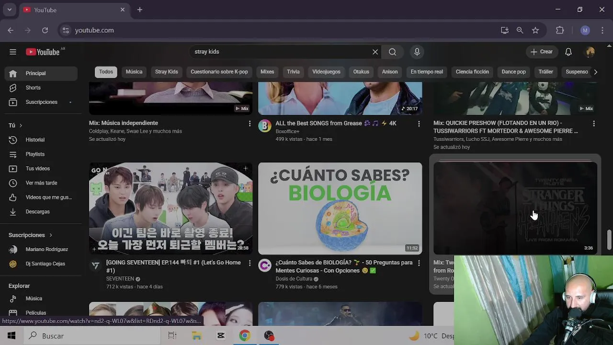Open Tus videos in the sidebar
This screenshot has width=613, height=345.
point(41,169)
